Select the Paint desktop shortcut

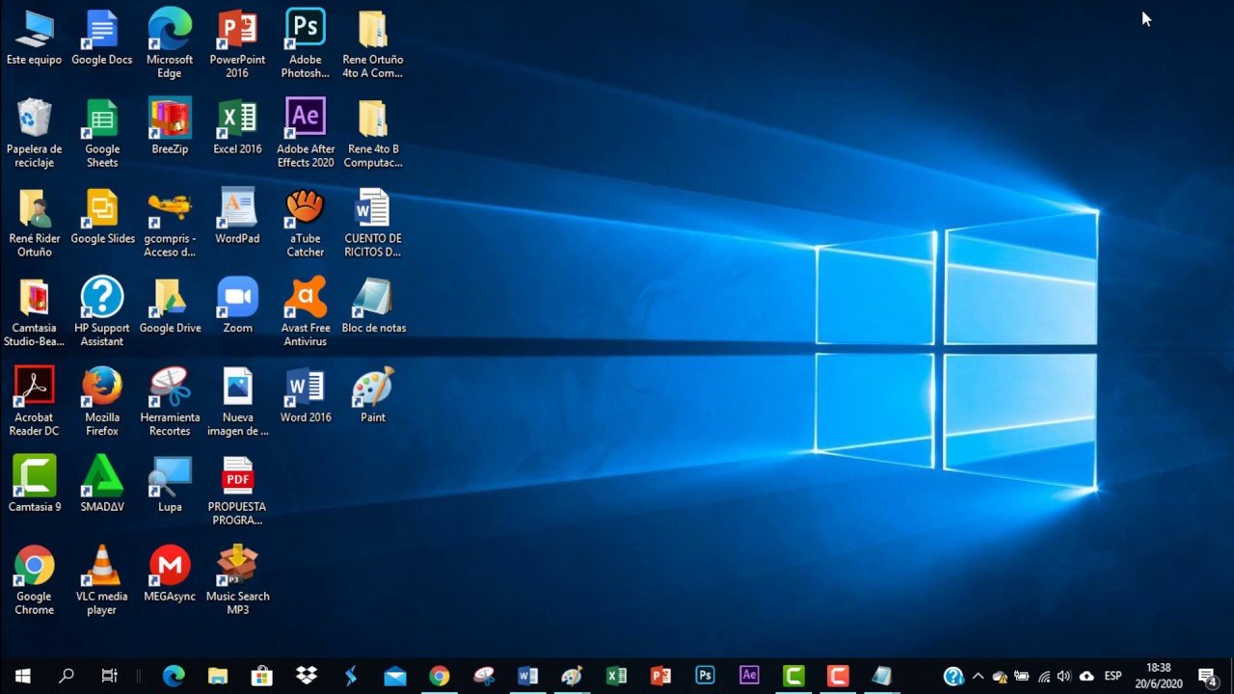(373, 396)
